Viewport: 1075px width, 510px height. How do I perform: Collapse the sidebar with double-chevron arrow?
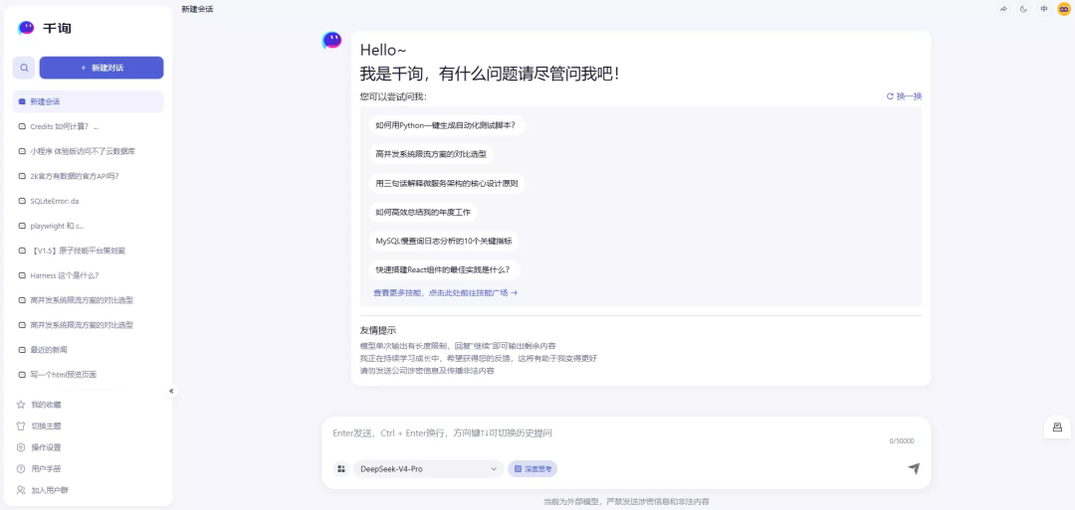pos(171,391)
